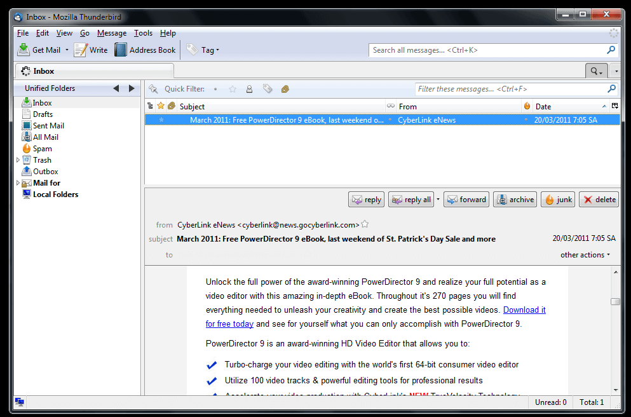631x417 pixels.
Task: Sort by the star column header
Action: click(x=161, y=106)
